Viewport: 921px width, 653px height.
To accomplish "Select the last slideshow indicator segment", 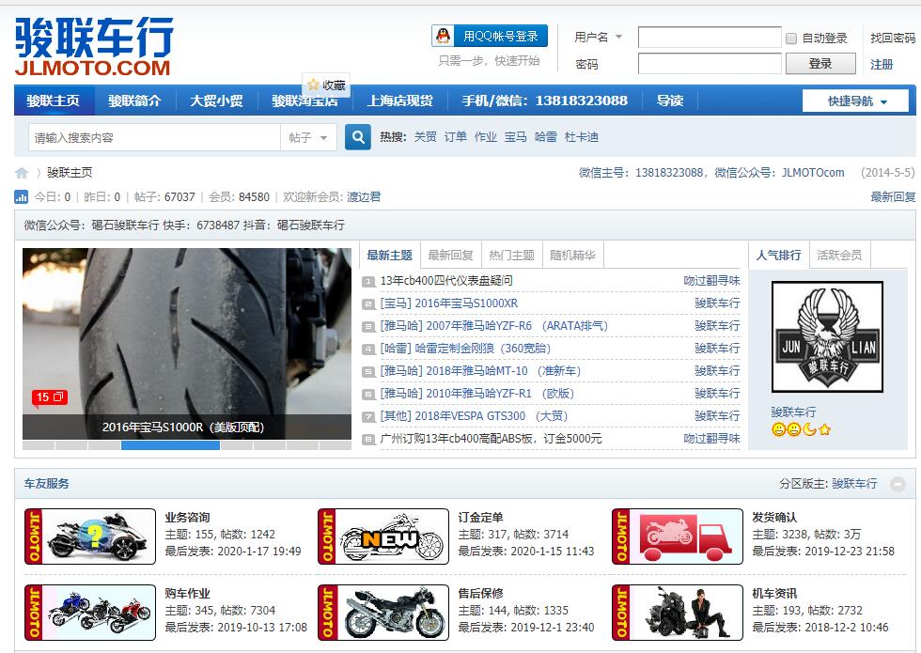I will (x=336, y=445).
